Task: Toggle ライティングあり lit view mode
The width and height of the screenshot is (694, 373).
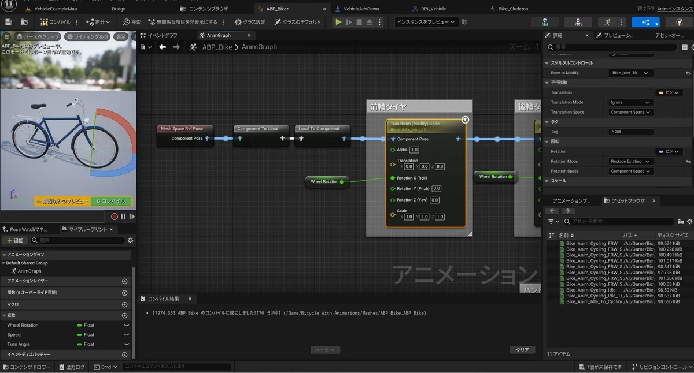Action: pyautogui.click(x=87, y=36)
